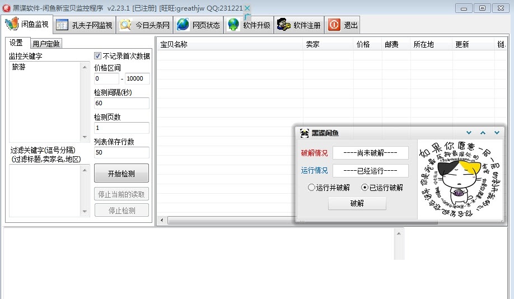514x299 pixels.
Task: Click the red power icon for 退出
Action: pos(334,25)
